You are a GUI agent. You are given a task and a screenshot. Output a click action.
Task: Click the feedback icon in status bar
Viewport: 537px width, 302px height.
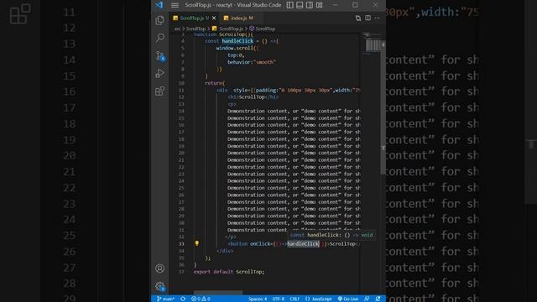coord(367,299)
